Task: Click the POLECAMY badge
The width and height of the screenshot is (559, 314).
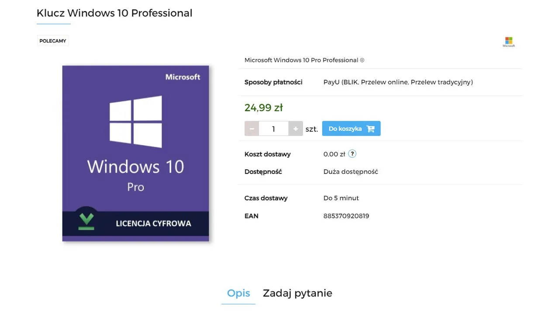Action: 53,41
